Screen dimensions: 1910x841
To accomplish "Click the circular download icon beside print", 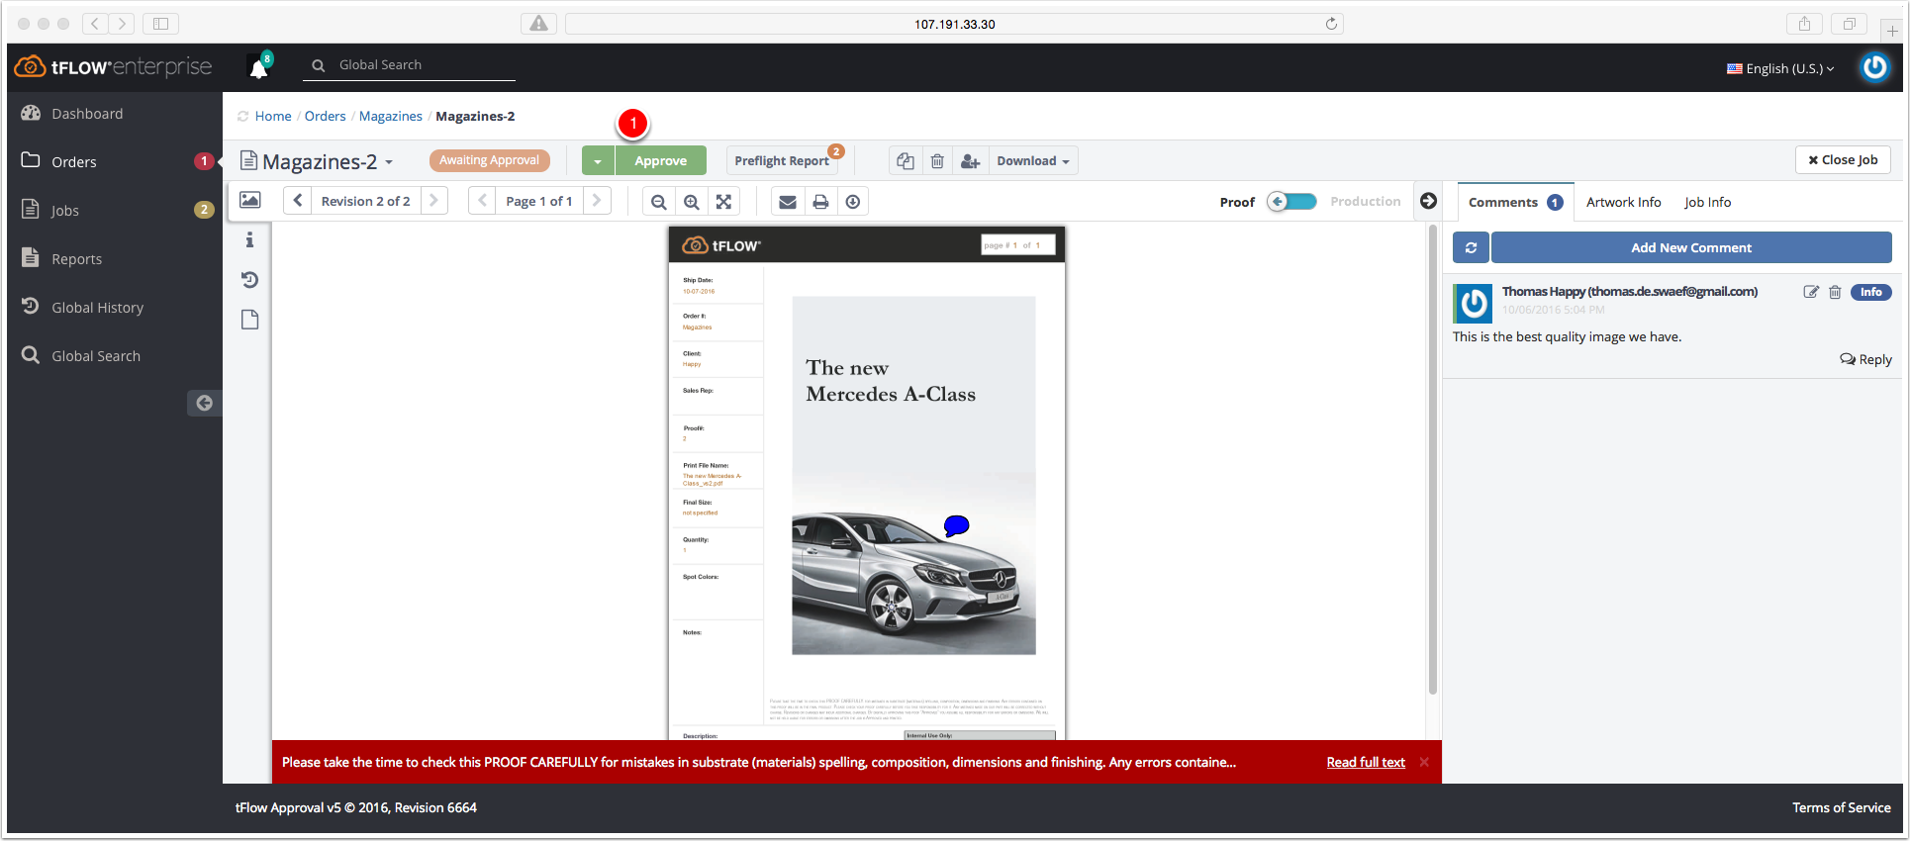I will (x=853, y=202).
